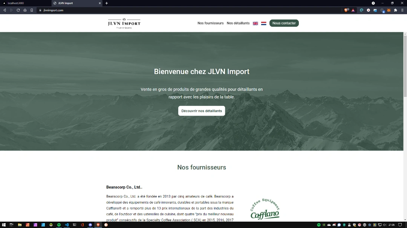
Task: Open Spotify from the taskbar
Action: [x=59, y=225]
